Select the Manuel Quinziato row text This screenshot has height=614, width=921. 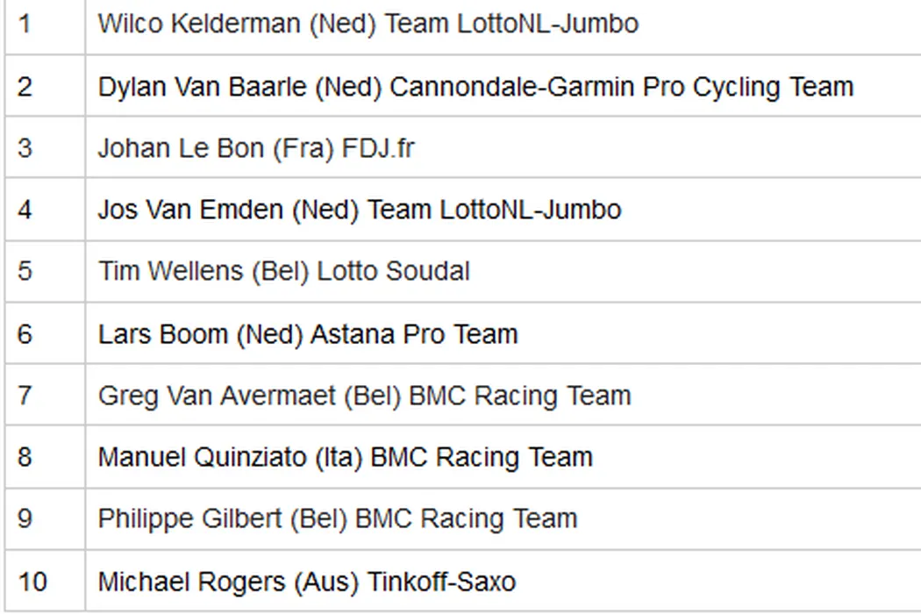pos(345,457)
